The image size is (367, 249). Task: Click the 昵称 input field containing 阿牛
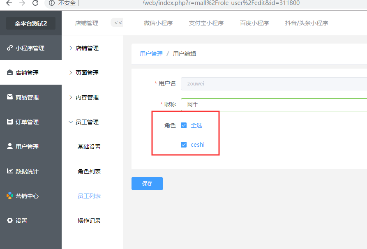[274, 105]
